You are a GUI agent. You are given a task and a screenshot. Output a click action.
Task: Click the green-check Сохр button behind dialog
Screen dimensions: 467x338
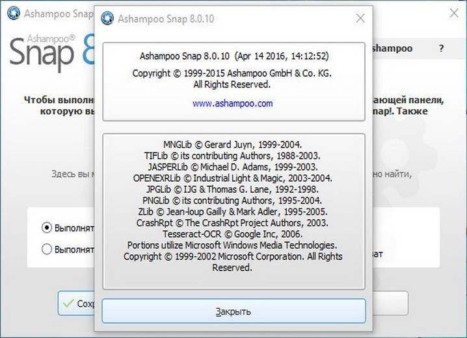click(77, 303)
